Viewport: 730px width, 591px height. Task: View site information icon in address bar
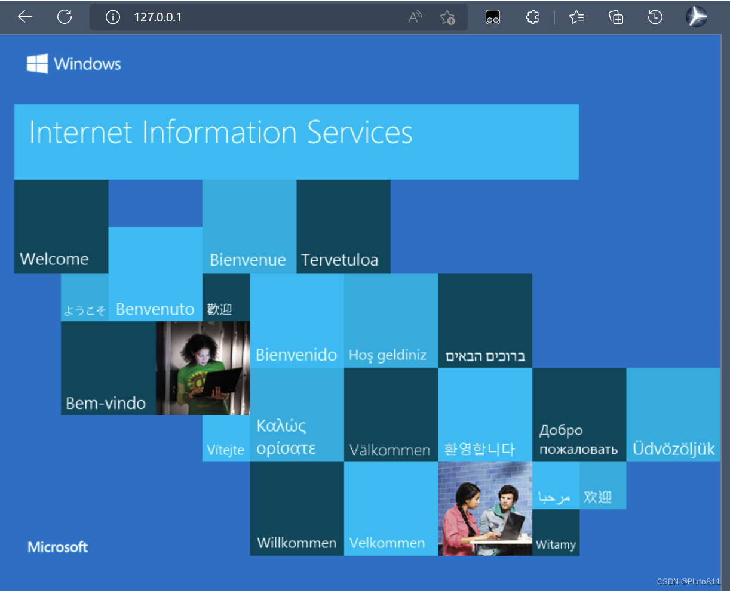pos(113,17)
